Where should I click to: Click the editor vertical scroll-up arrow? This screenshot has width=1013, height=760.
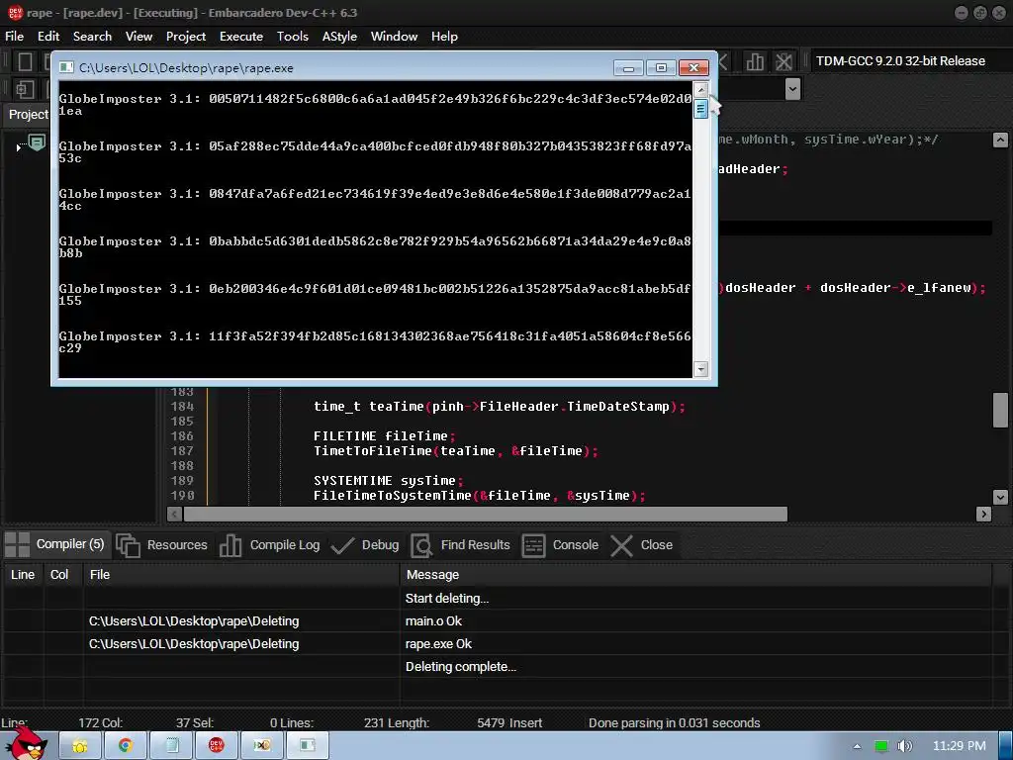pyautogui.click(x=1000, y=140)
